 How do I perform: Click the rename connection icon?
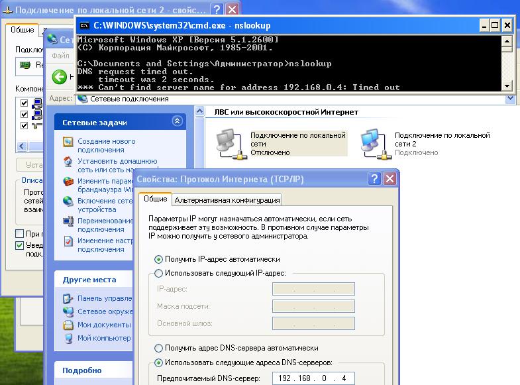[68, 221]
